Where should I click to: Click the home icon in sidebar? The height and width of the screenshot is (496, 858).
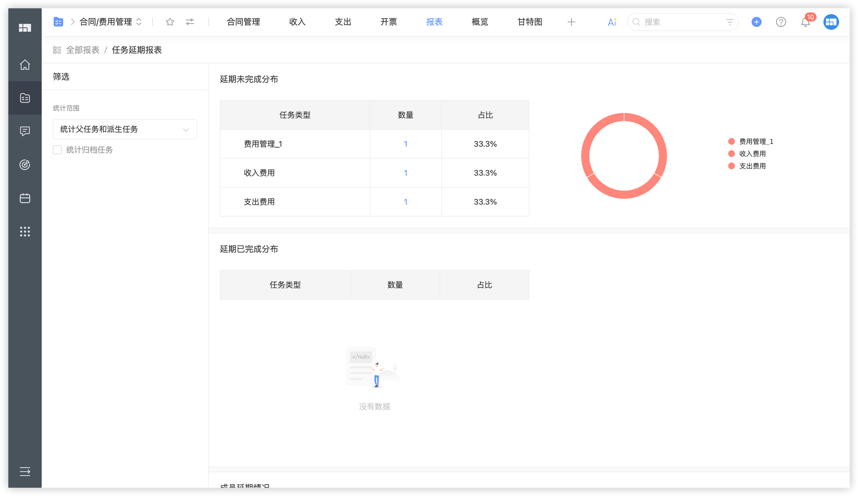(x=25, y=65)
